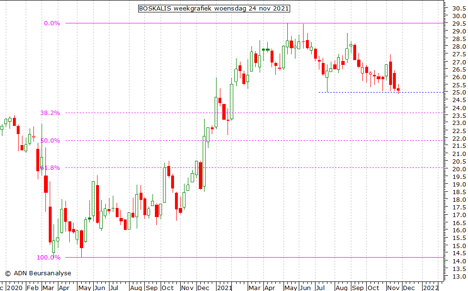Click the Dec label before 2022
The image size is (468, 291).
pos(409,288)
